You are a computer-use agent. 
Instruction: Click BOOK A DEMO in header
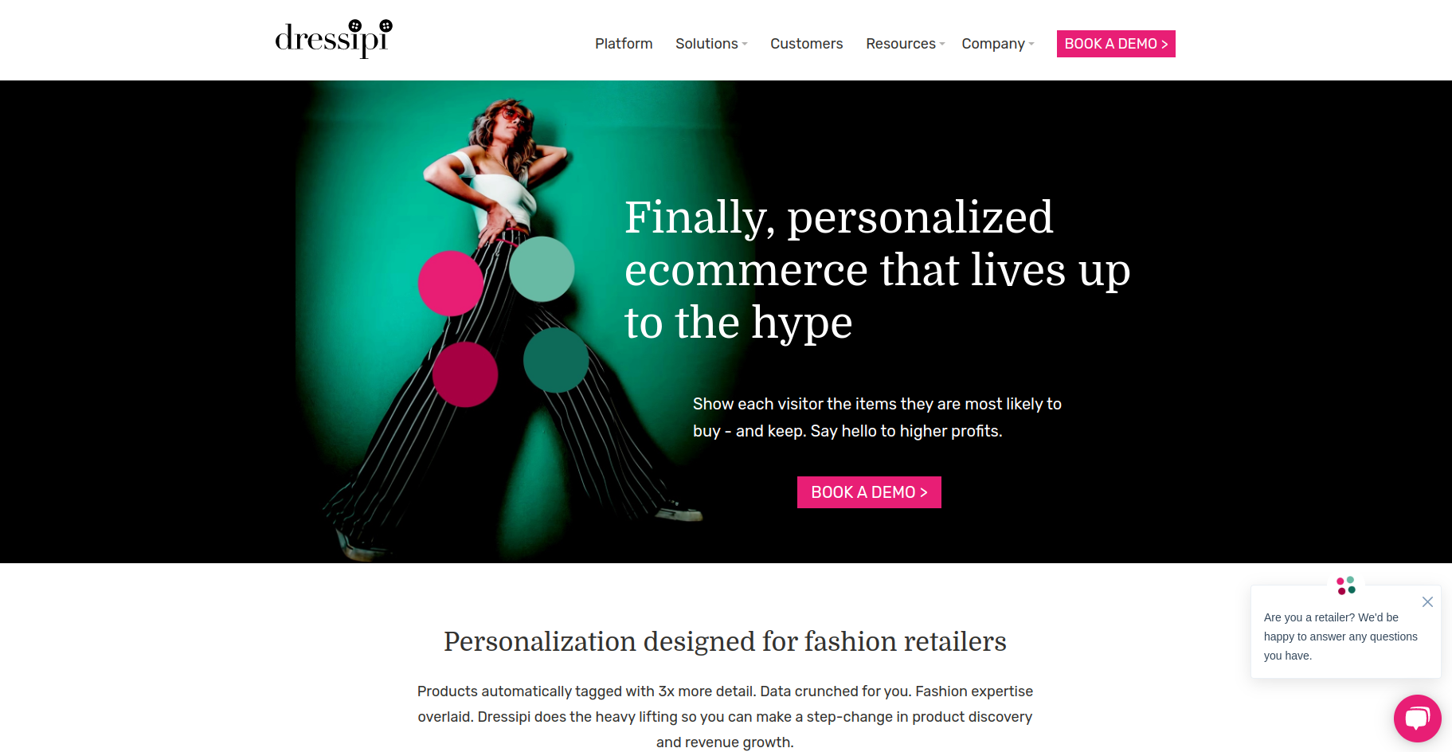pos(1116,44)
